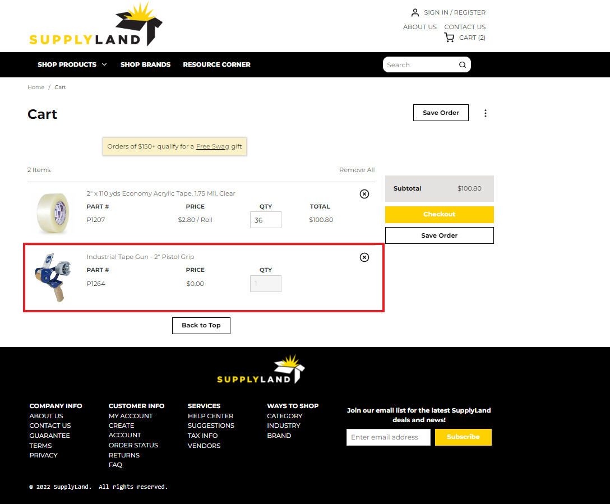Open the Resource Corner menu
Screen dimensions: 610x504
tap(216, 64)
